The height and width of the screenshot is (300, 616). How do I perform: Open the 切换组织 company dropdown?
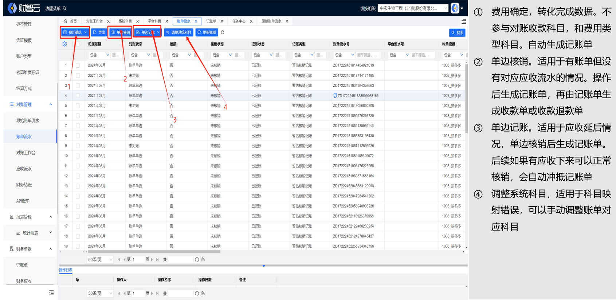413,8
